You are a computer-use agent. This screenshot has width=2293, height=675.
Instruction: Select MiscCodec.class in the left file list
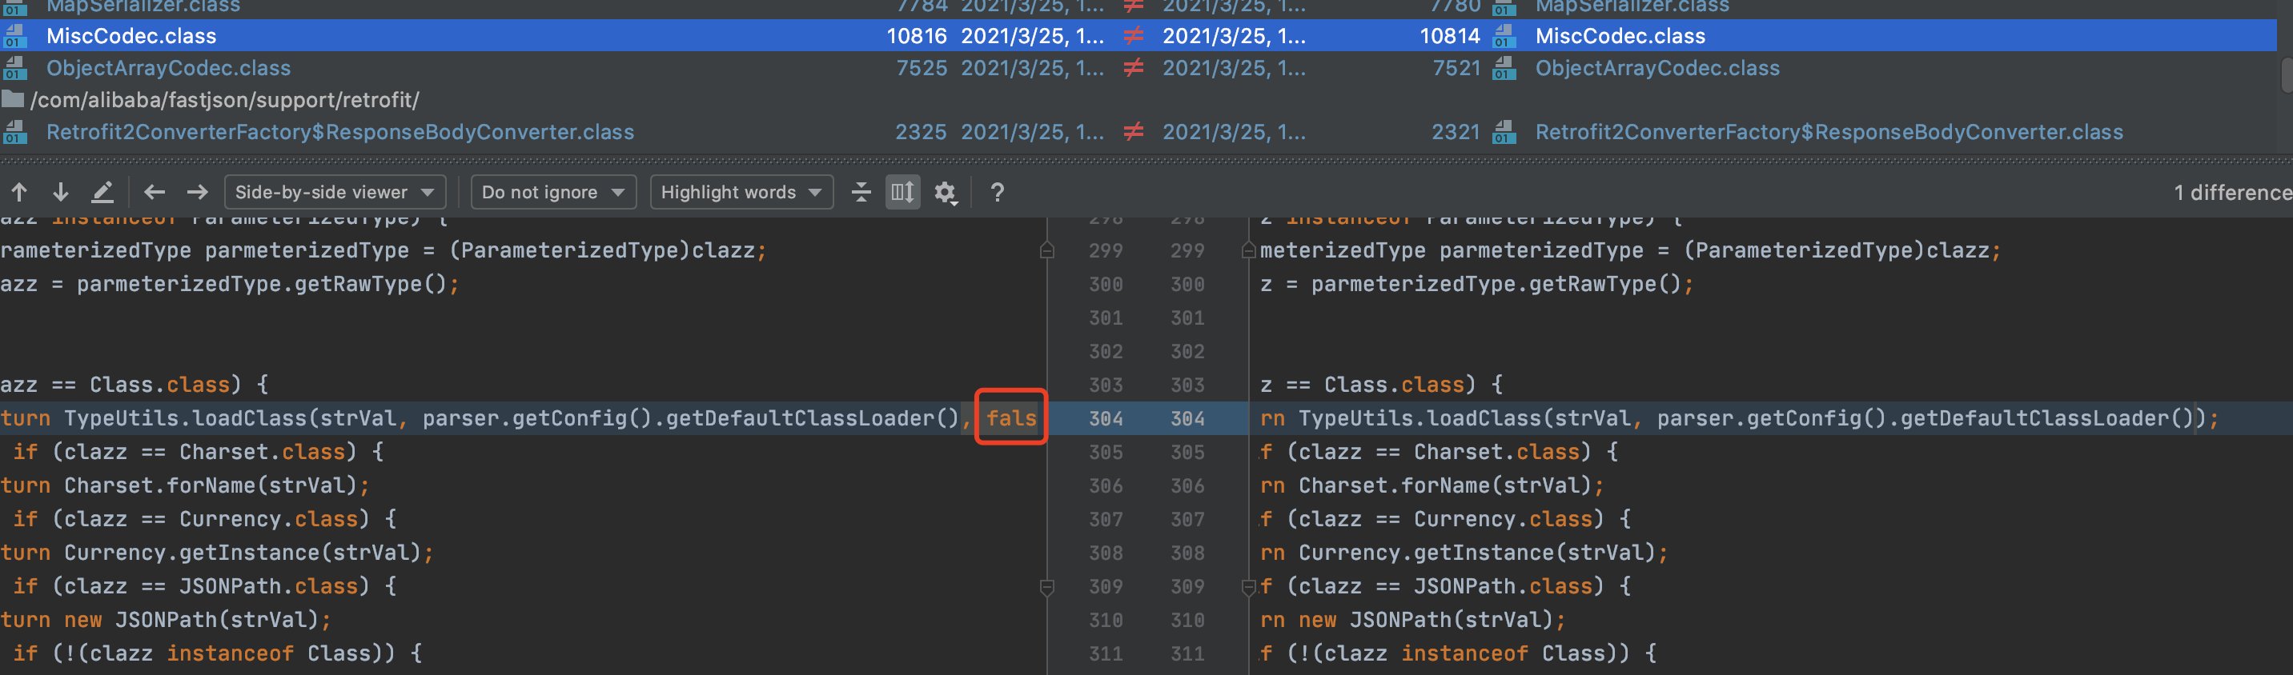click(131, 37)
